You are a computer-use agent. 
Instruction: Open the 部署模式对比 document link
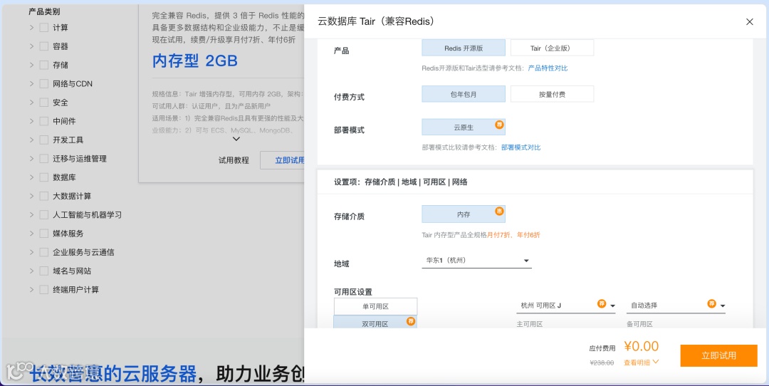click(520, 147)
